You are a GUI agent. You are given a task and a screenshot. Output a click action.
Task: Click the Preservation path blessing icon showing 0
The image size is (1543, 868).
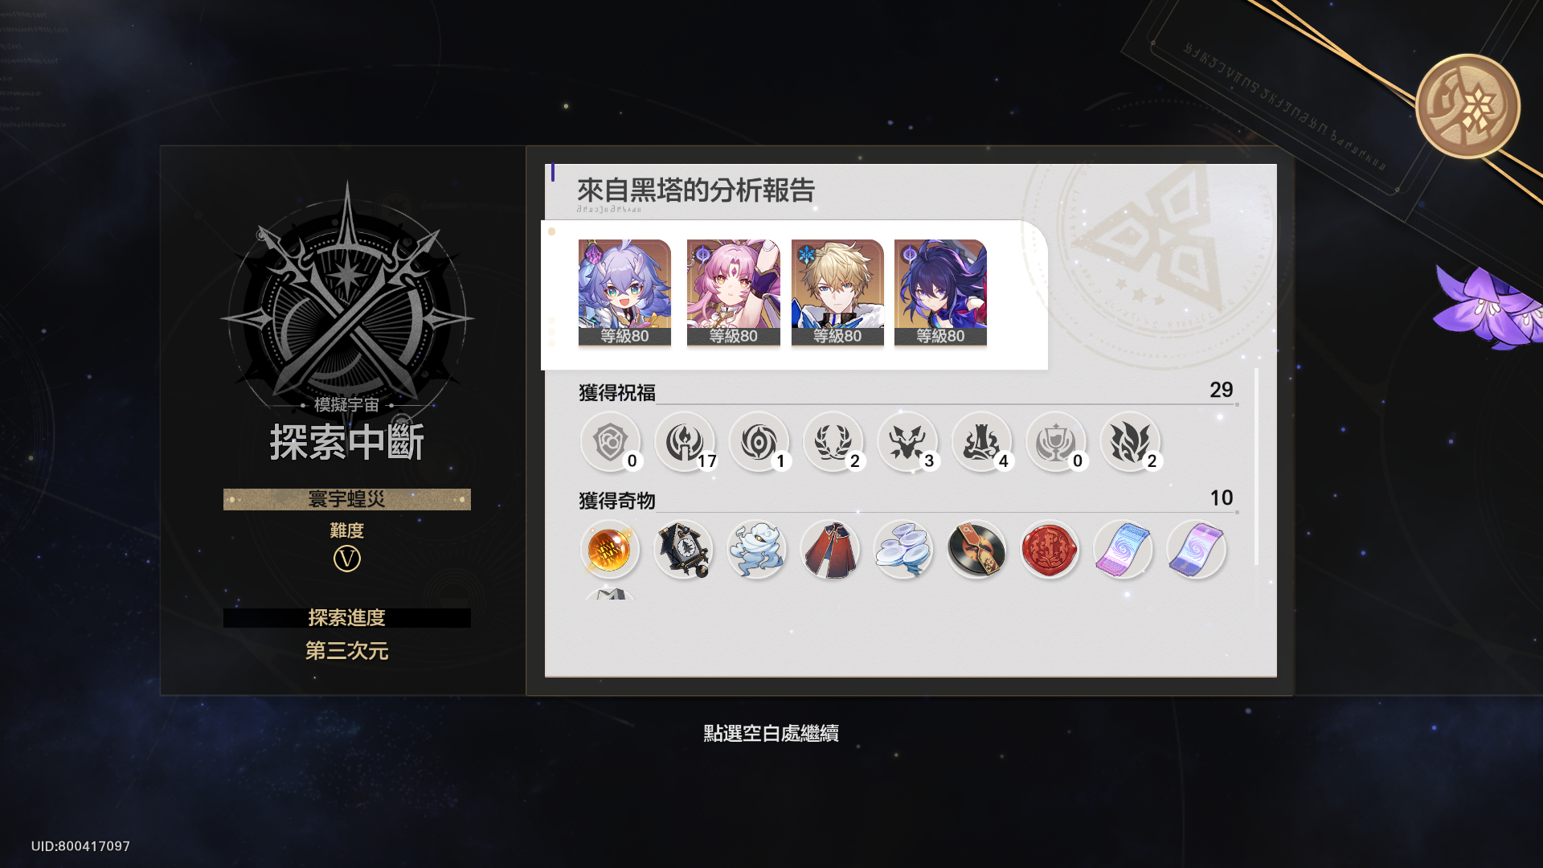click(610, 442)
